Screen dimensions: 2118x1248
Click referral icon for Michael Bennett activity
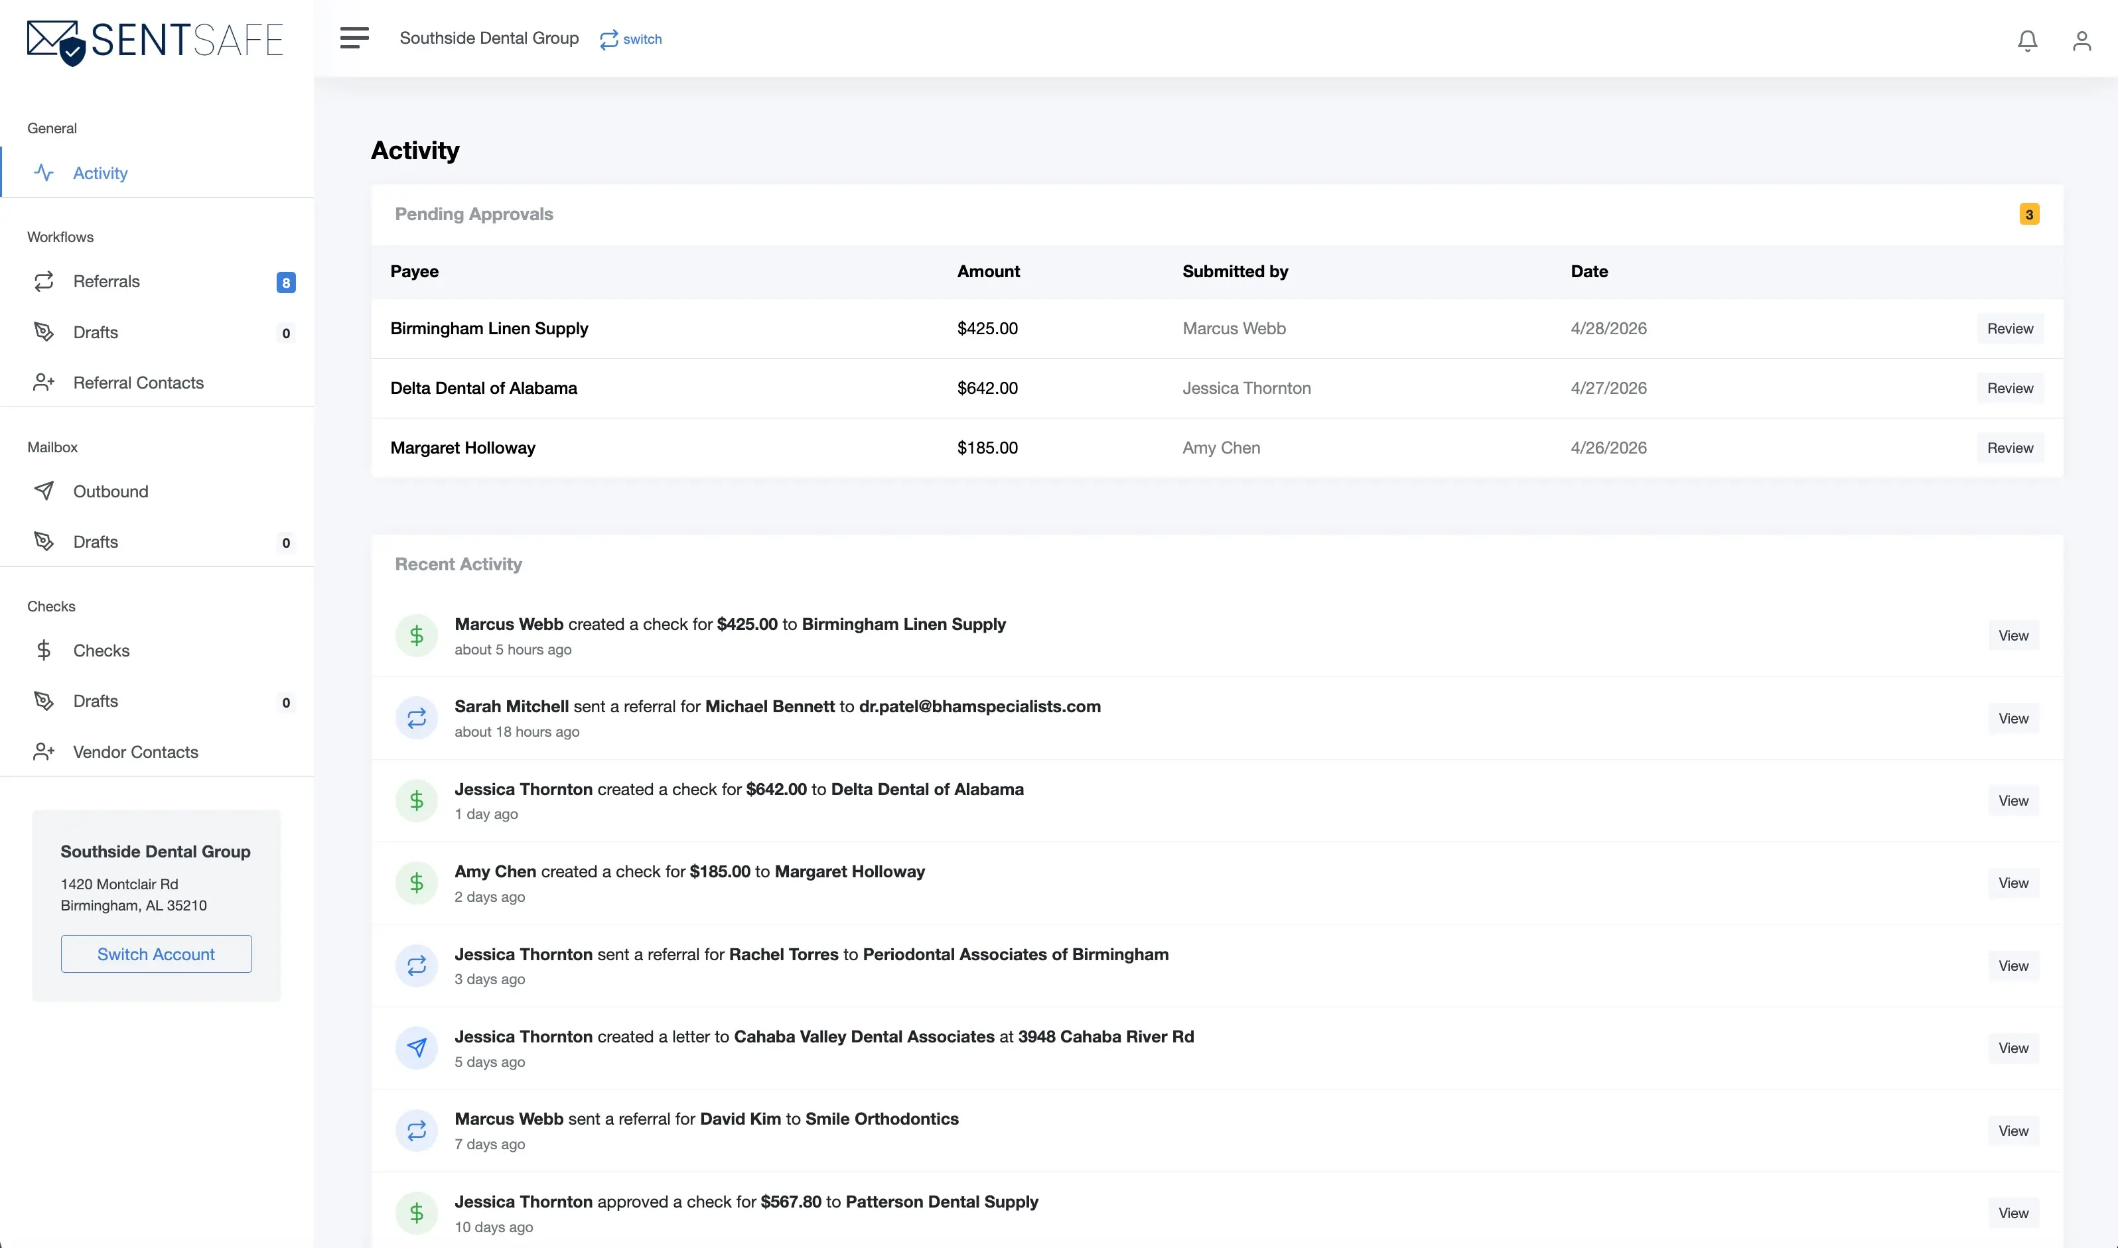click(x=417, y=718)
